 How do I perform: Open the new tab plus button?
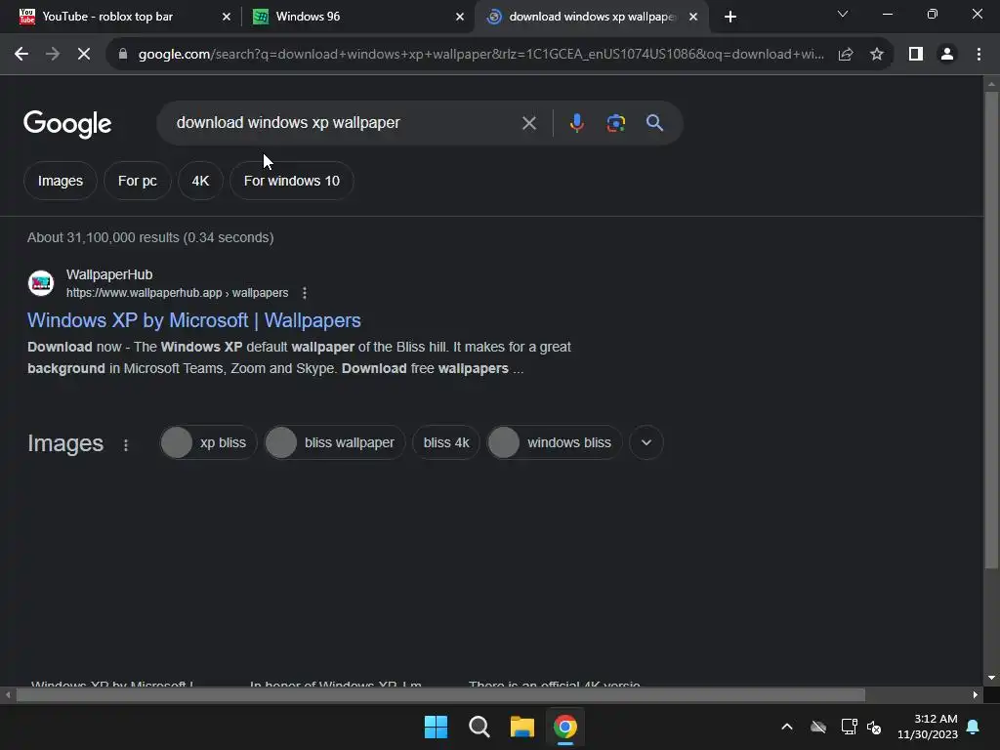pos(730,17)
